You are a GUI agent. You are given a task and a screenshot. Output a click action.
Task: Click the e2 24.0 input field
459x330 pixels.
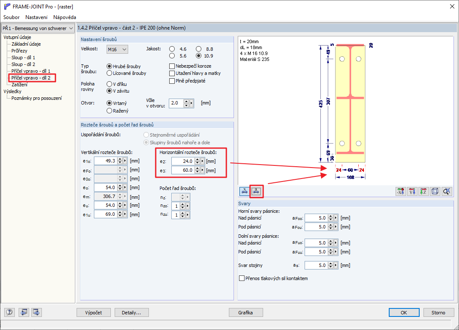tap(183, 161)
